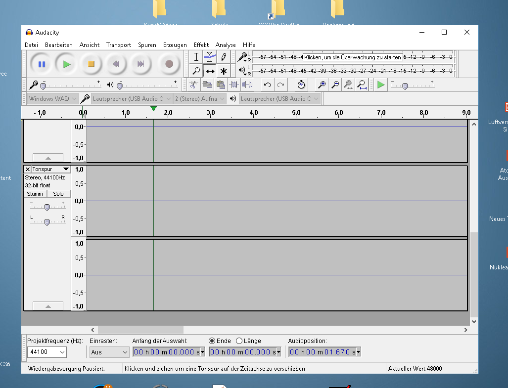
Task: Select the Time Shift tool
Action: coord(210,71)
